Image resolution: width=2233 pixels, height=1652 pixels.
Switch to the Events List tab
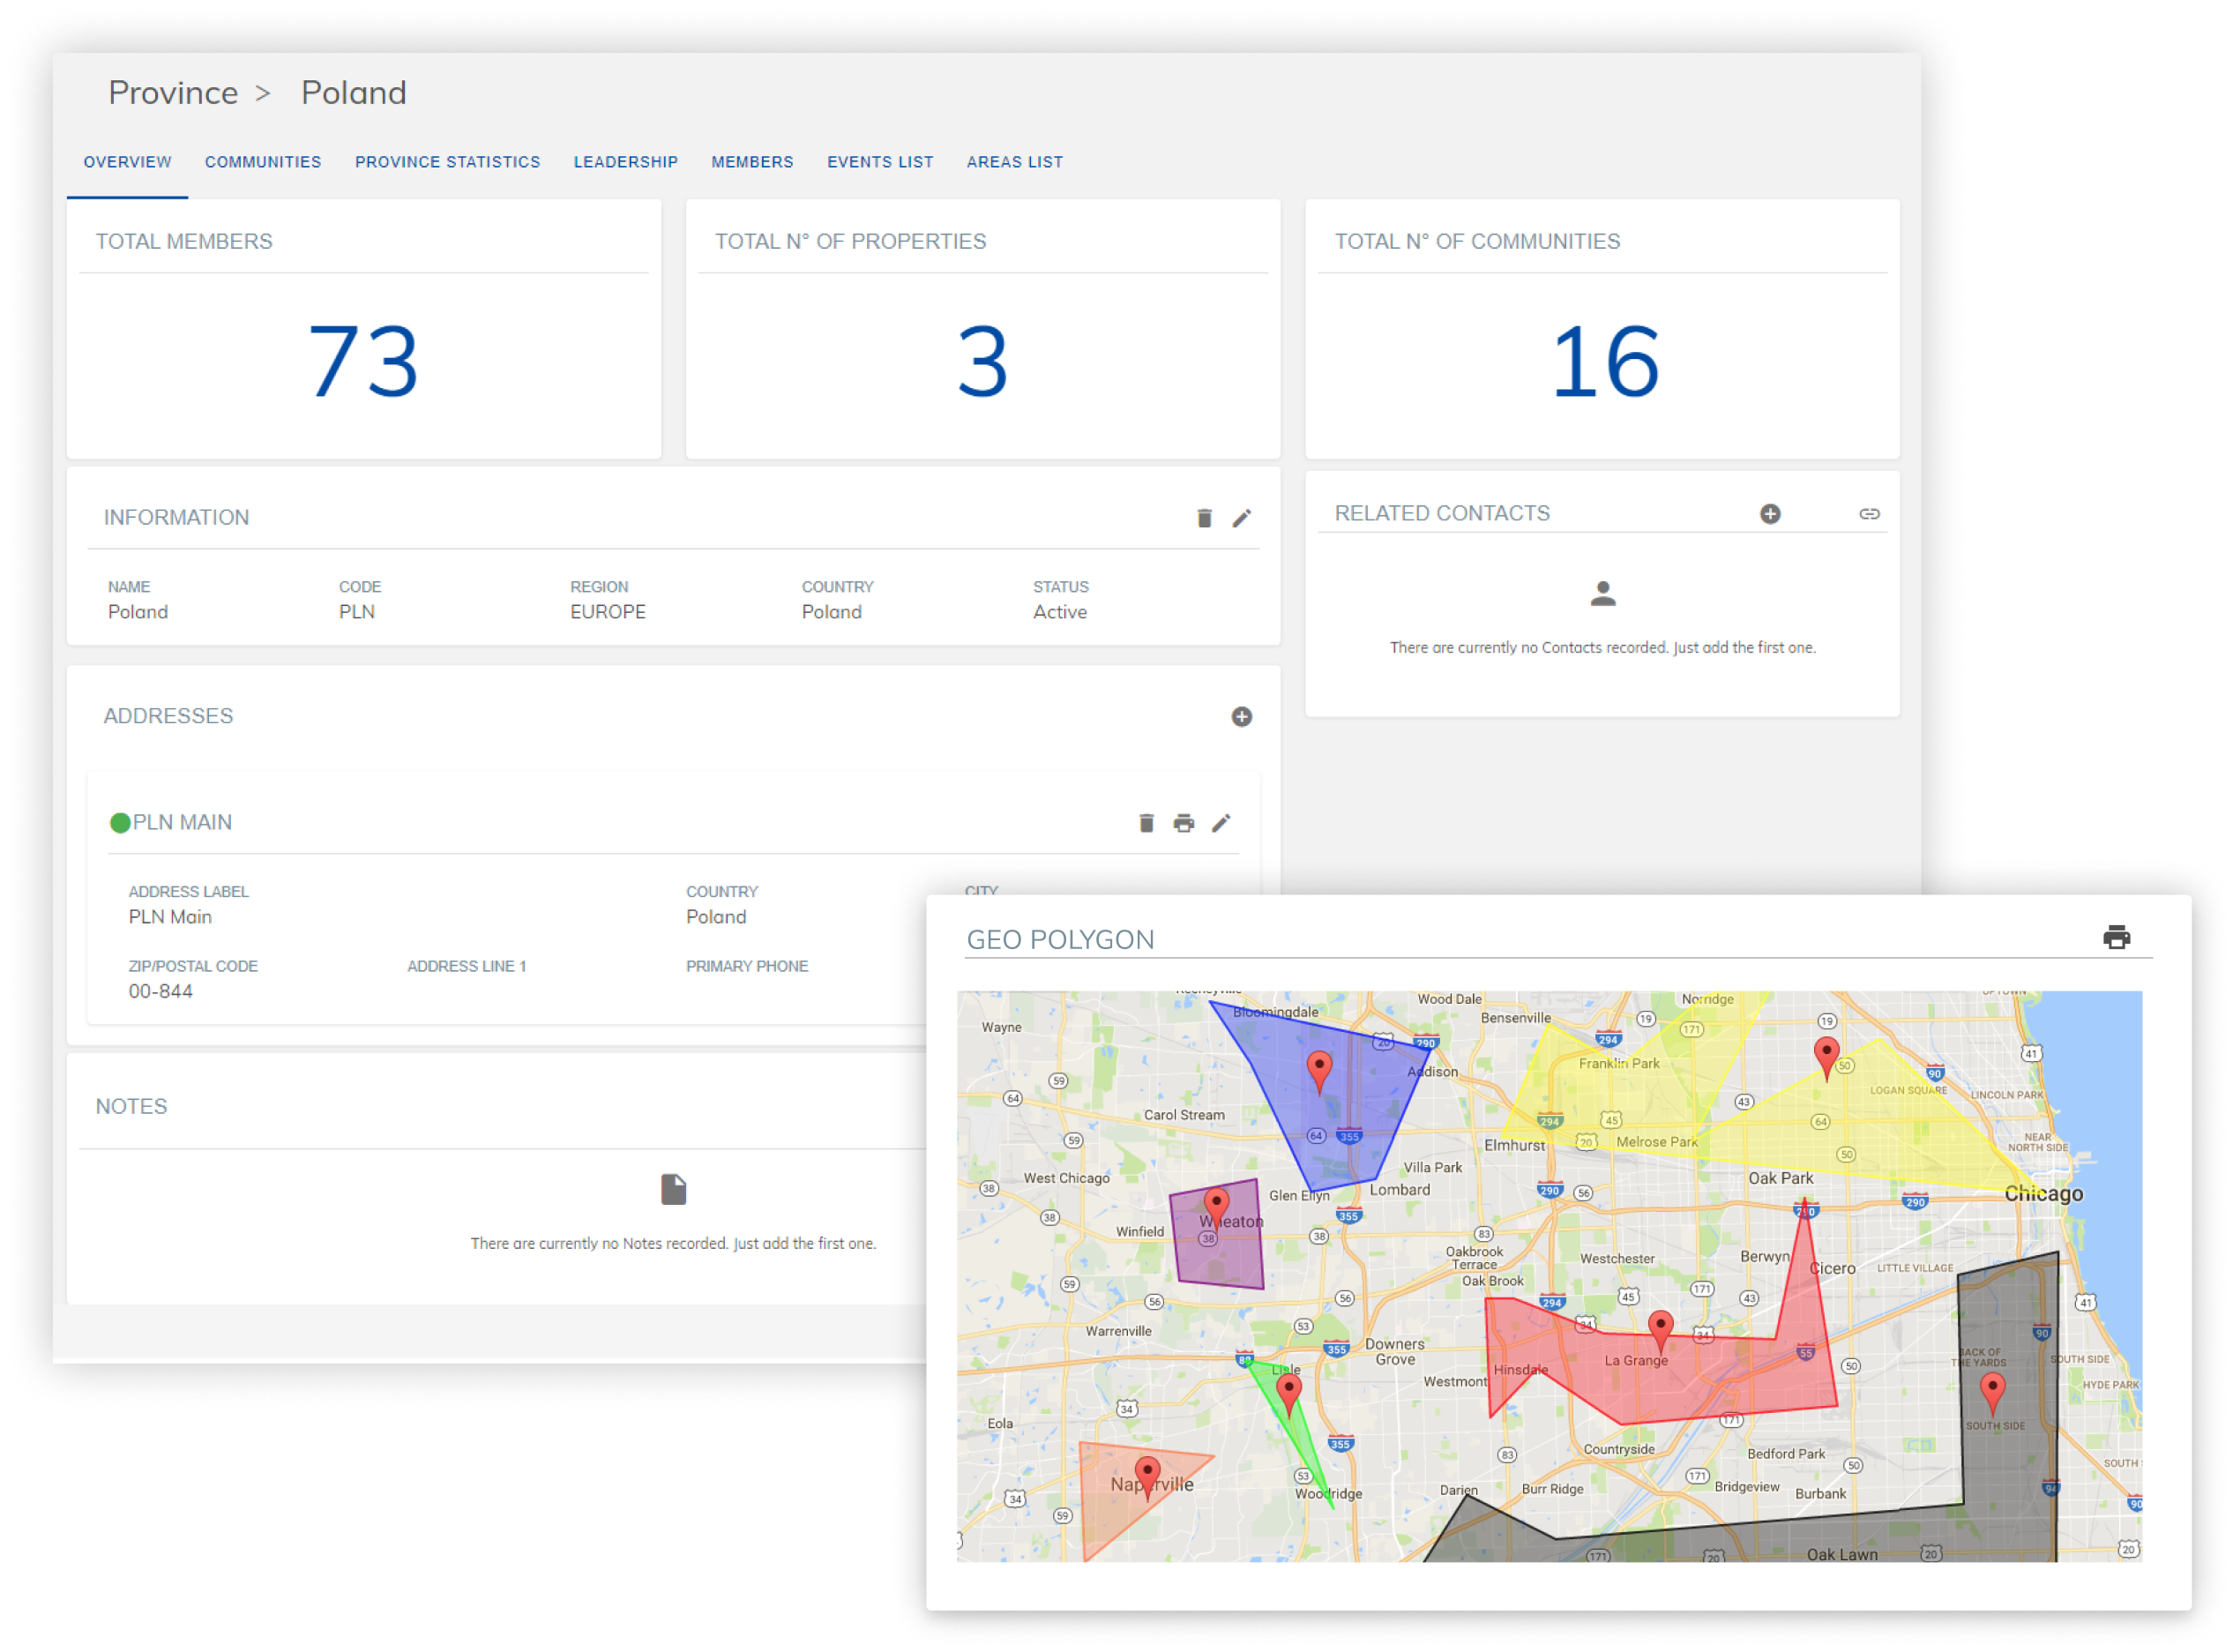[x=880, y=161]
